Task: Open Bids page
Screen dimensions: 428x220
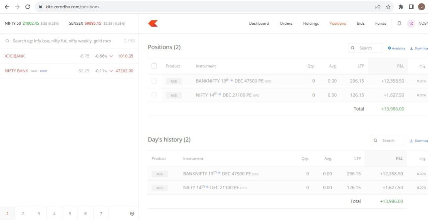Action: (361, 23)
